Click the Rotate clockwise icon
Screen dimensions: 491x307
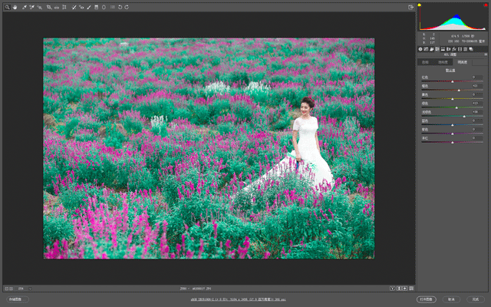click(x=127, y=7)
